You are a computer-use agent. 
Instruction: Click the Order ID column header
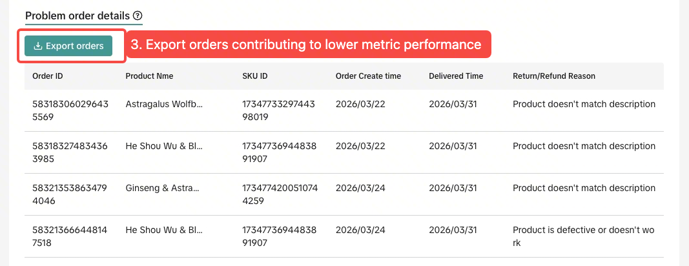pos(47,76)
